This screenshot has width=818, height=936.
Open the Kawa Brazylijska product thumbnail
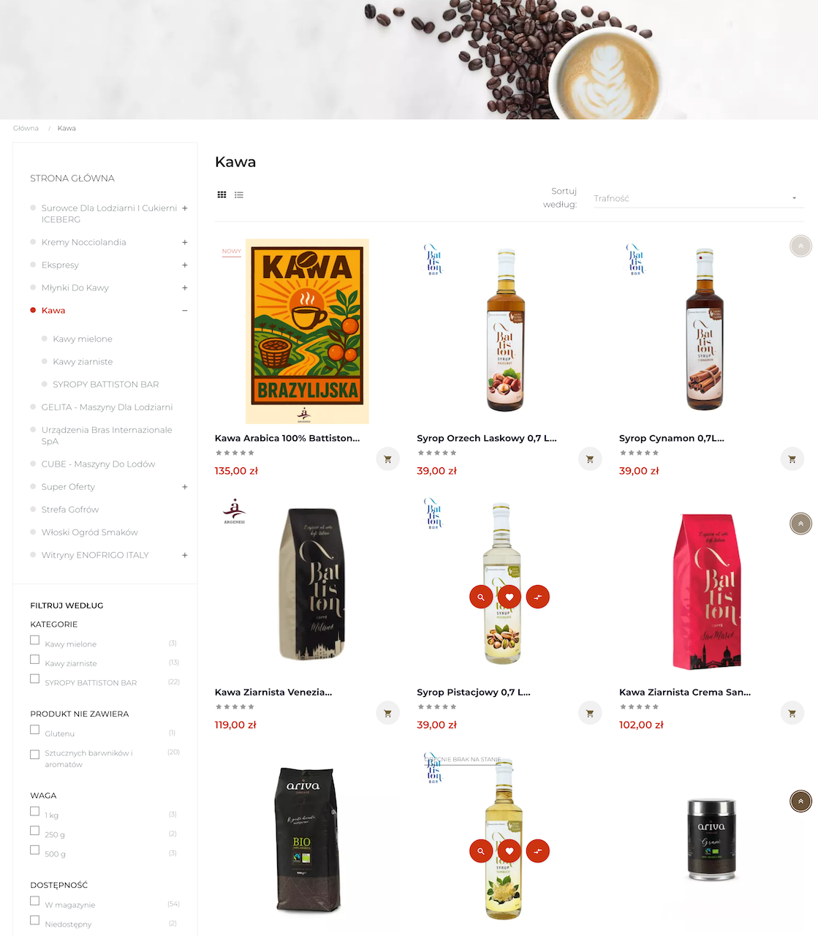tap(307, 331)
